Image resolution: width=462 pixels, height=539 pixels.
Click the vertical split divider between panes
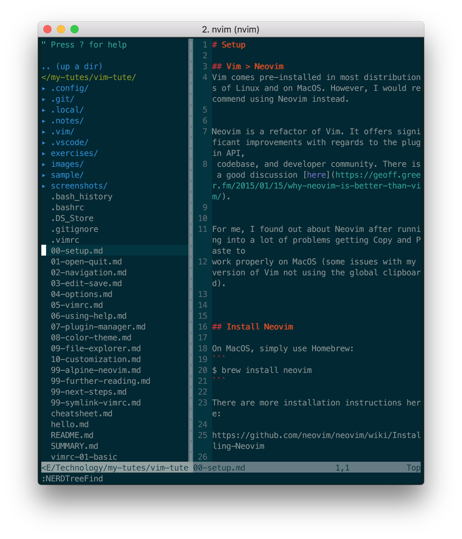pyautogui.click(x=191, y=250)
